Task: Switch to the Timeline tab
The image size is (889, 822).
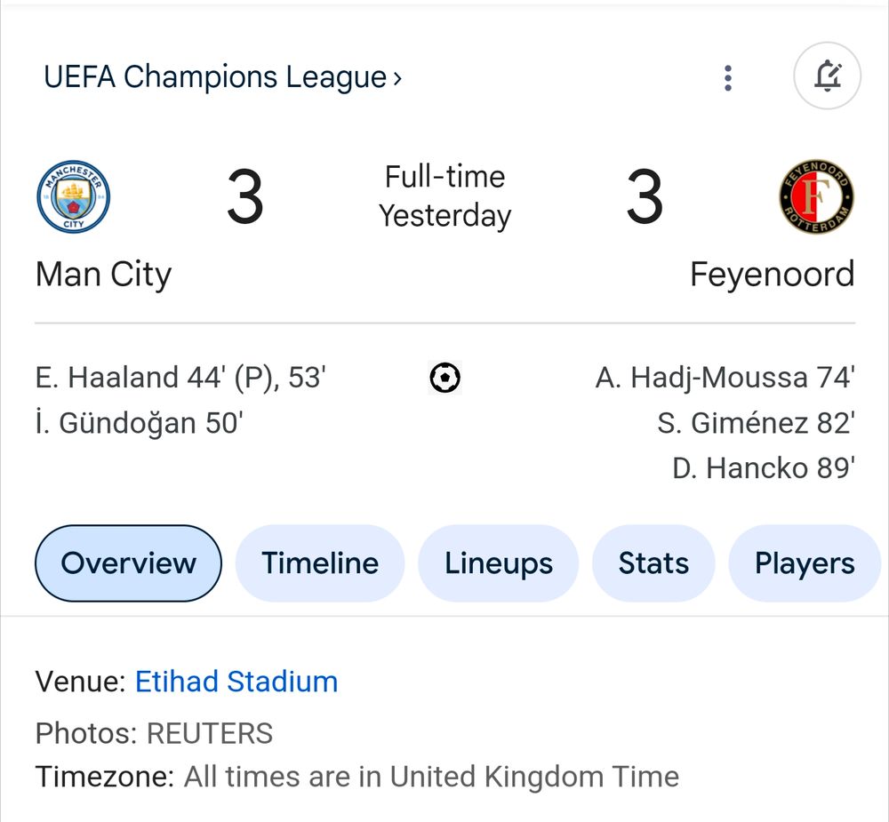Action: pyautogui.click(x=320, y=563)
